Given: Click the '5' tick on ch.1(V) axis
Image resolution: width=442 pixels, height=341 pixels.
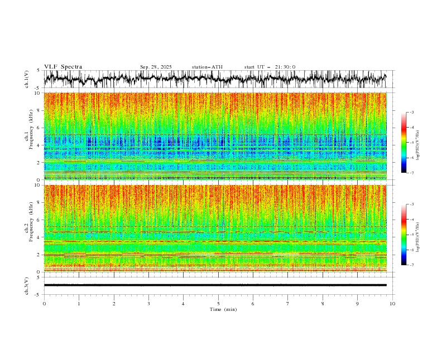Looking at the screenshot, I should [x=39, y=71].
